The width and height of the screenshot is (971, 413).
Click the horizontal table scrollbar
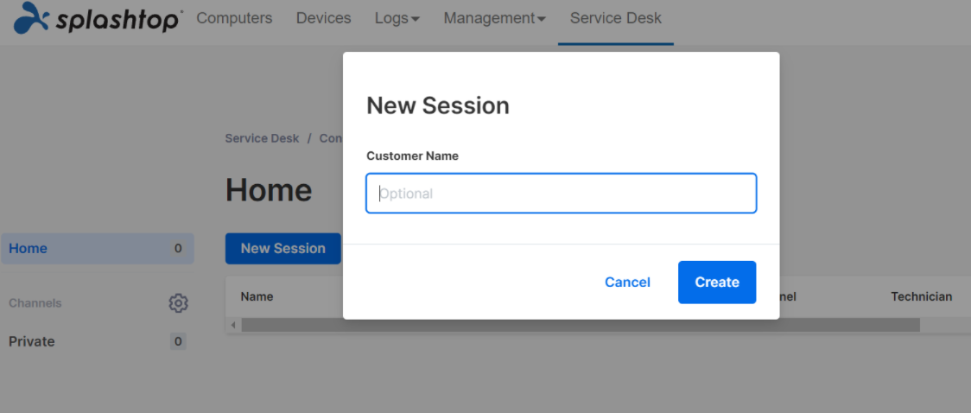(x=581, y=325)
